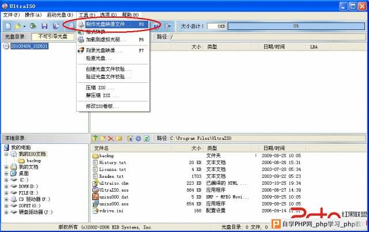Image resolution: width=369 pixels, height=232 pixels.
Task: Expand the DOWN (D:) drive node
Action: [x=6, y=187]
